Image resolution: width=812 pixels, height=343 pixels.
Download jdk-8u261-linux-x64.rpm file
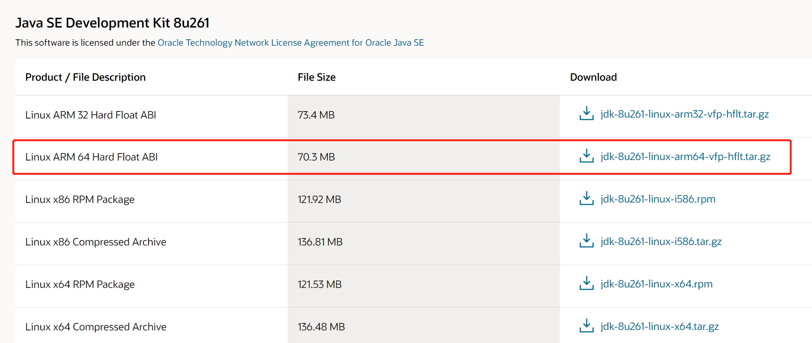click(657, 284)
